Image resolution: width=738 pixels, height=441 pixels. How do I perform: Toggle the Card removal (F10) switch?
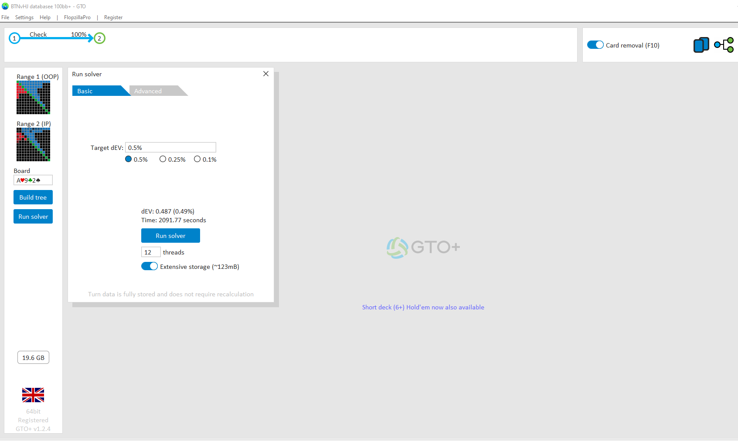595,45
